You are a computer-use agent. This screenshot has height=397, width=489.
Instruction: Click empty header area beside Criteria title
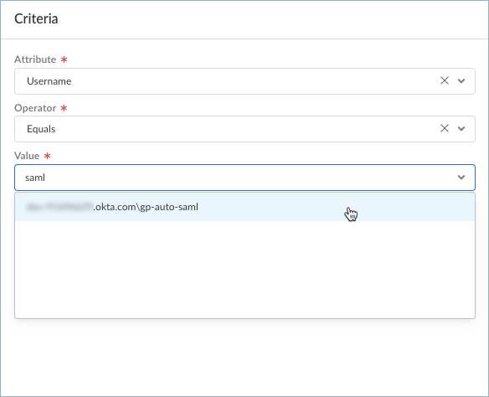click(x=271, y=19)
